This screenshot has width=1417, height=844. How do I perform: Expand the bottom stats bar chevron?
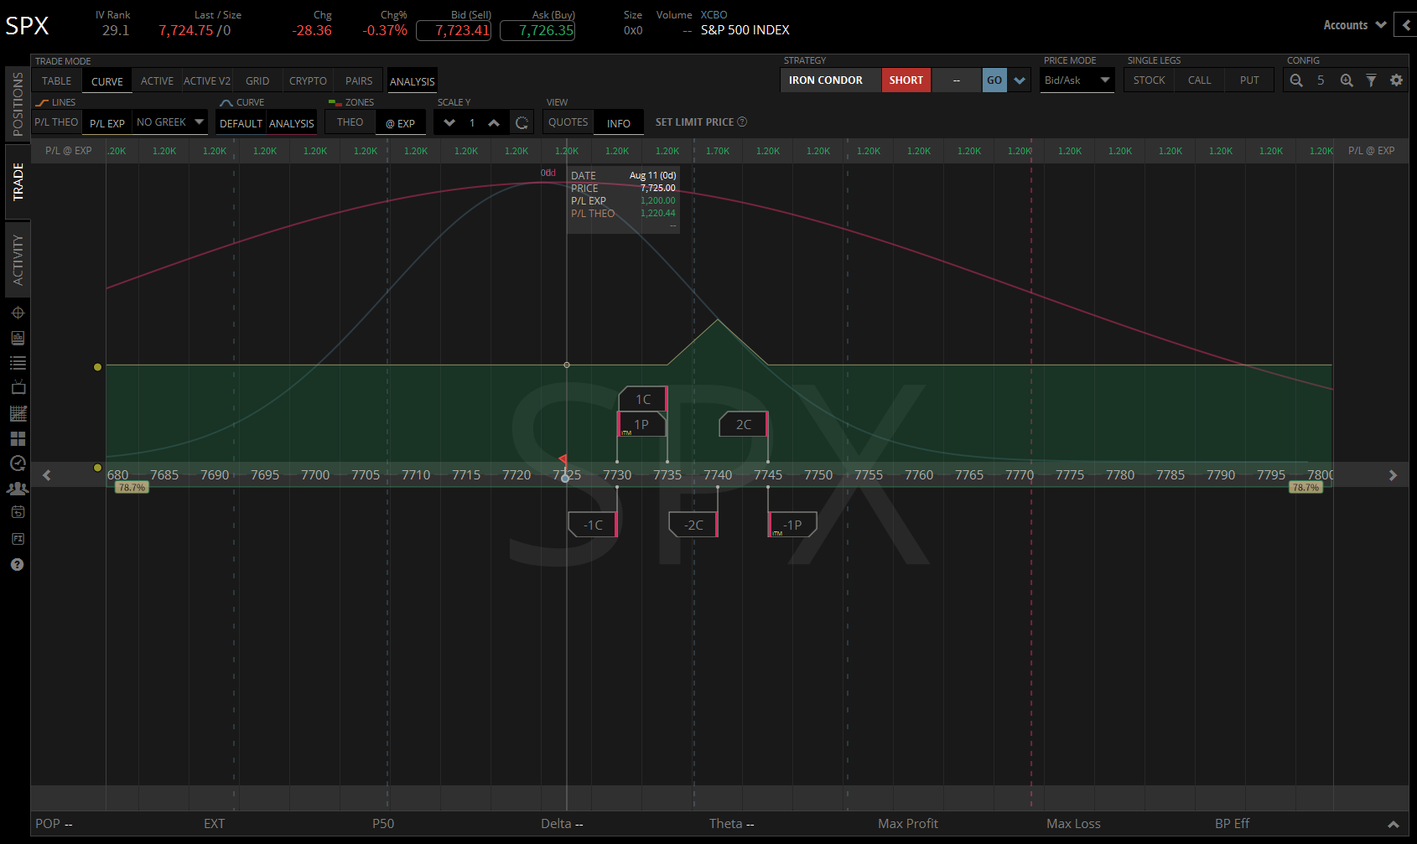coord(1394,824)
